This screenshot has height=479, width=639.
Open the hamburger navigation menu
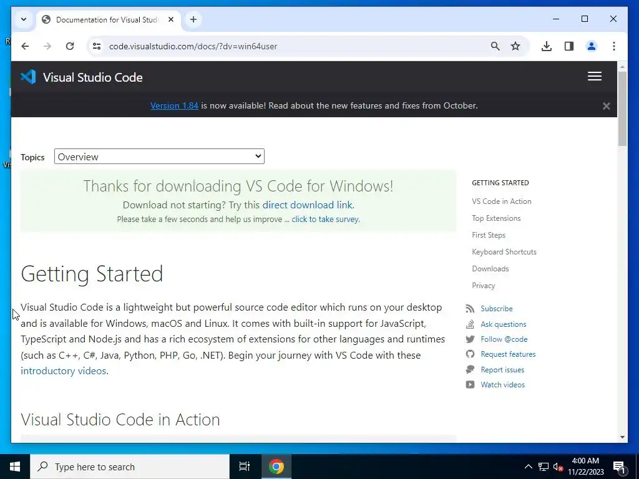pyautogui.click(x=595, y=76)
